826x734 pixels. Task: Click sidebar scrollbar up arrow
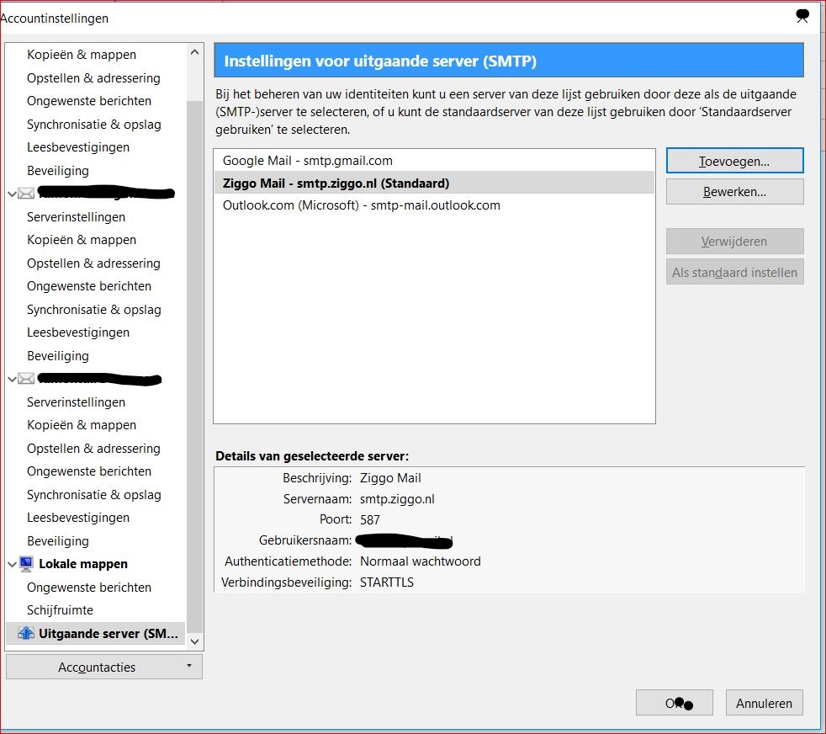click(x=195, y=51)
